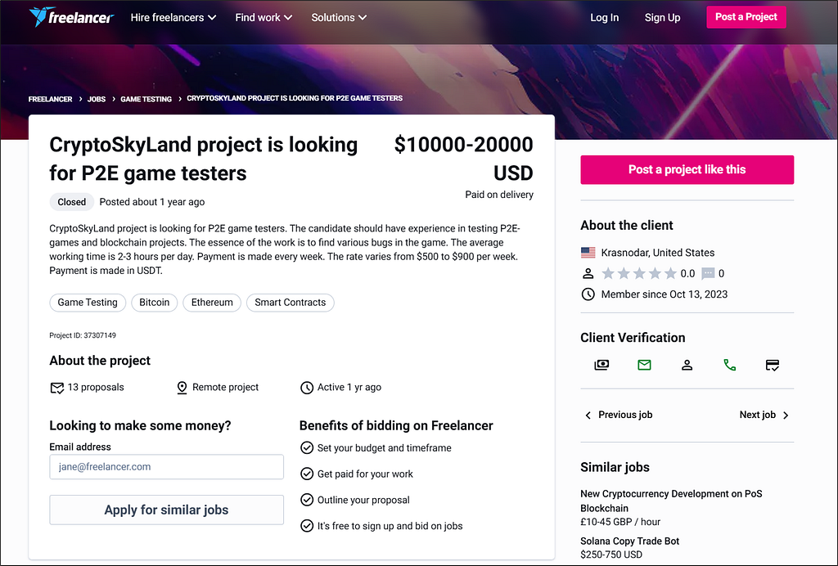
Task: Click the $10000-20000 USD budget
Action: [x=463, y=159]
